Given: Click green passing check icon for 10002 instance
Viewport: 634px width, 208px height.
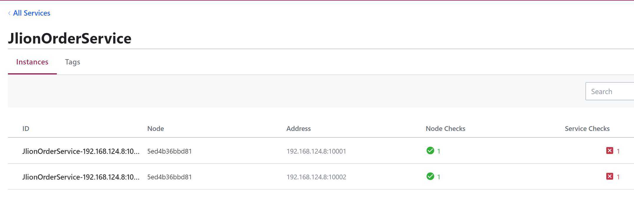Looking at the screenshot, I should click(430, 176).
